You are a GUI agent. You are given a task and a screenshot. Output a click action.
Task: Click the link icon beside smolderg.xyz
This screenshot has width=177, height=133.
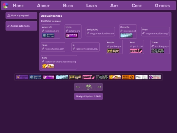click(x=153, y=46)
